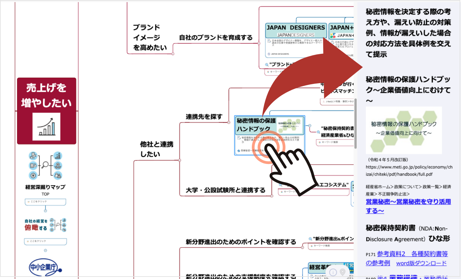Select 大学・公設試験所と連携する topic
The height and width of the screenshot is (279, 461).
point(226,190)
